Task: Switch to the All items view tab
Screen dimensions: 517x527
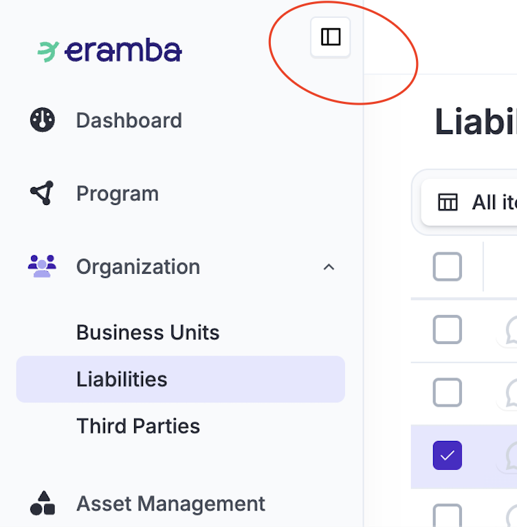Action: (493, 202)
